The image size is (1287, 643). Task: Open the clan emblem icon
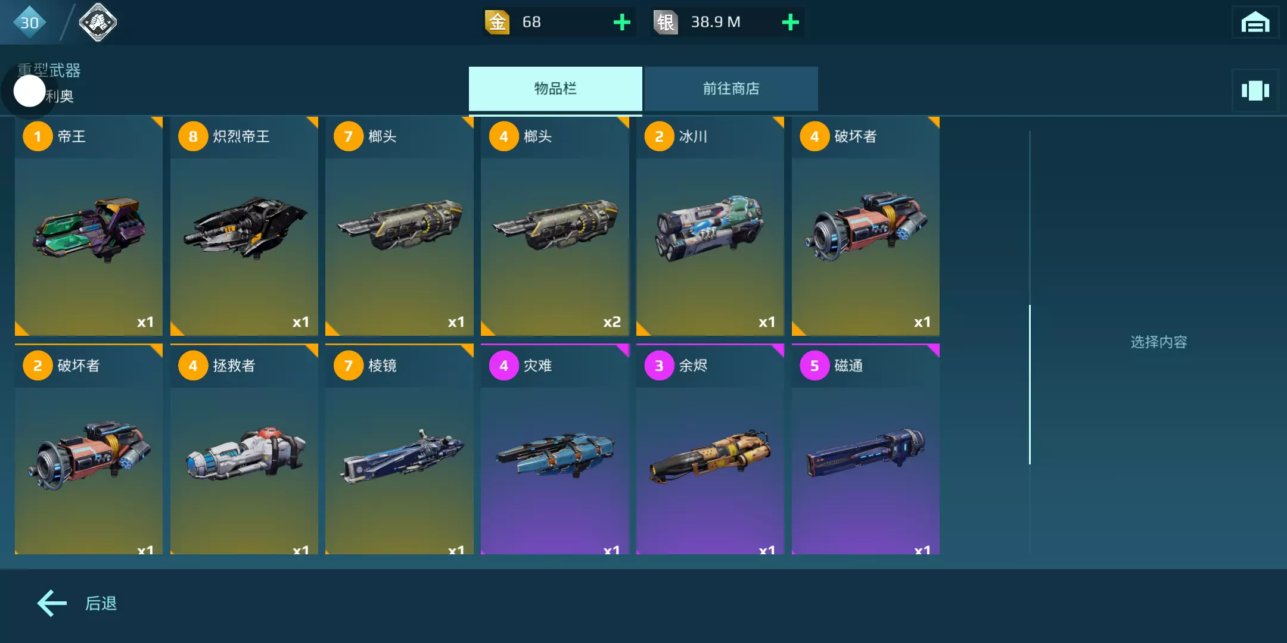(98, 23)
